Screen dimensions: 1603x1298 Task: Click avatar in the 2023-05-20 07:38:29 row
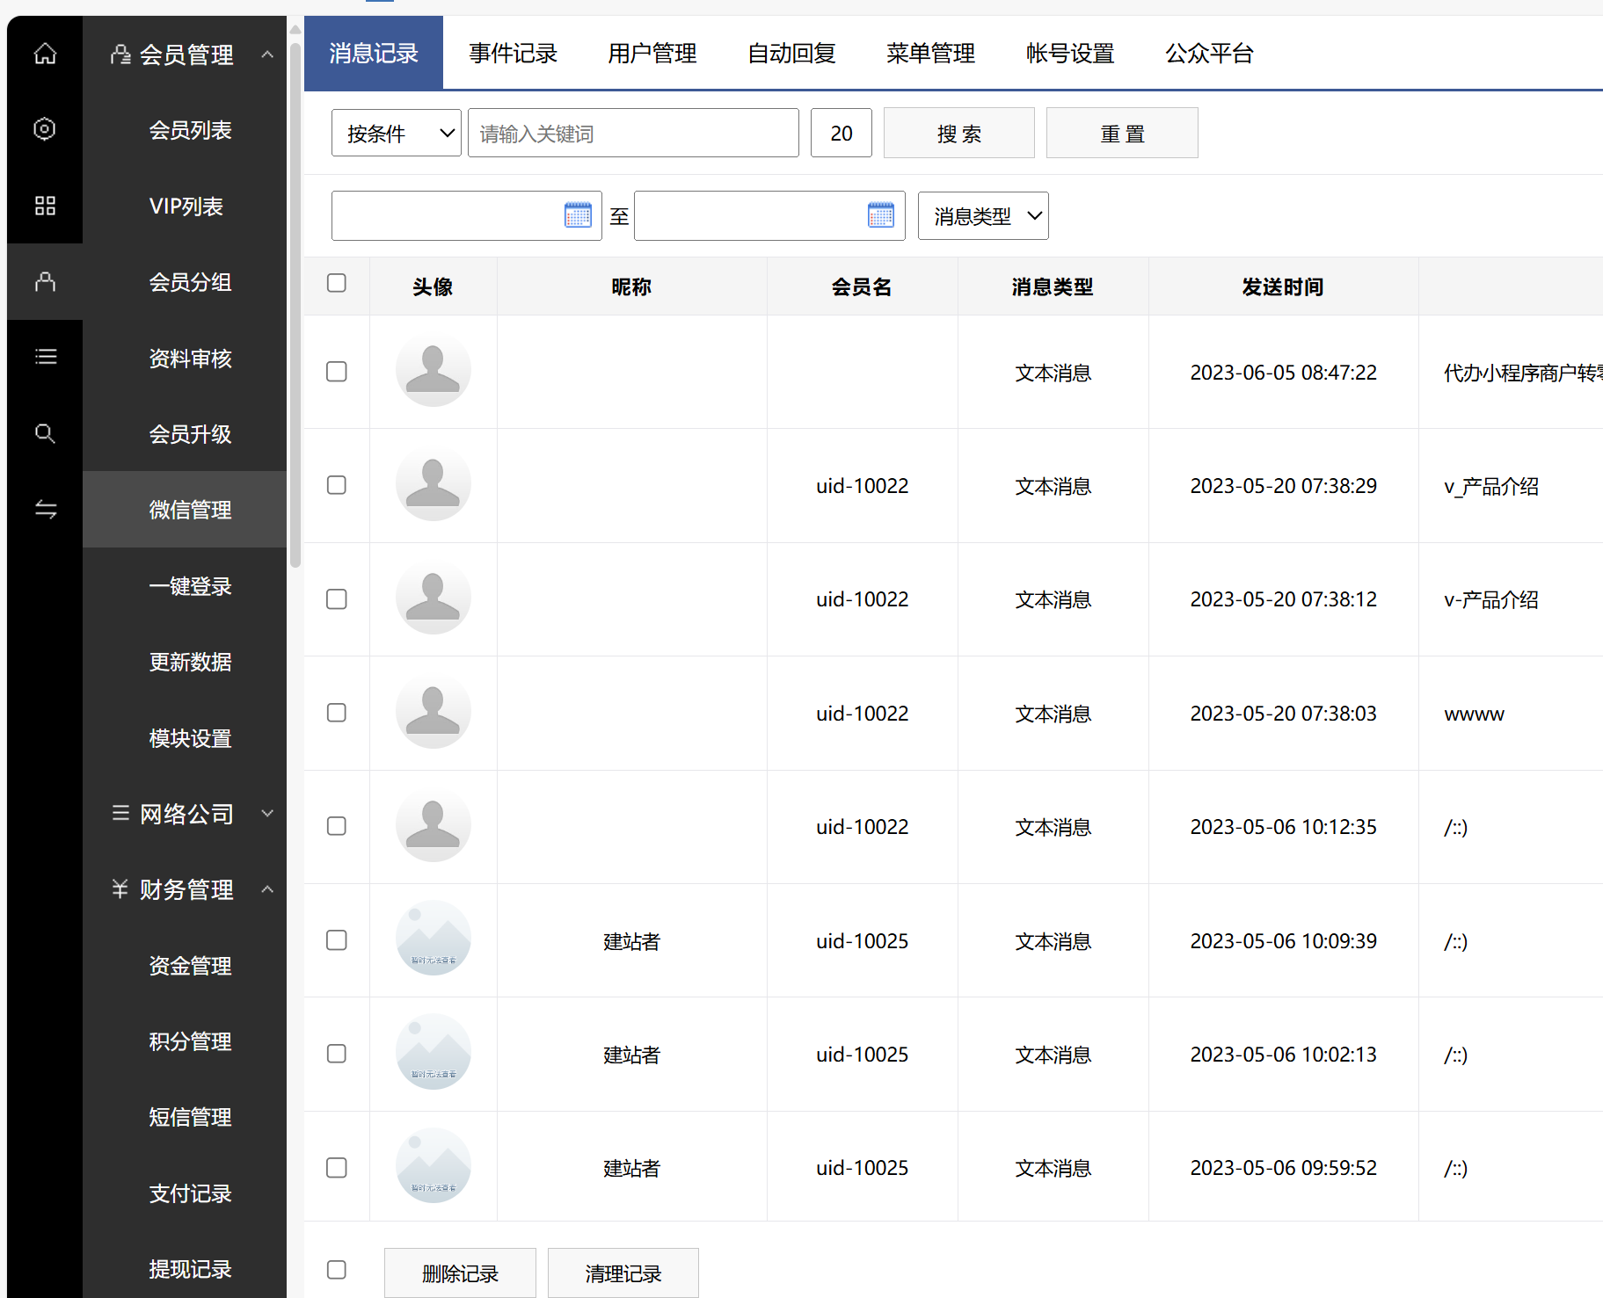[434, 483]
